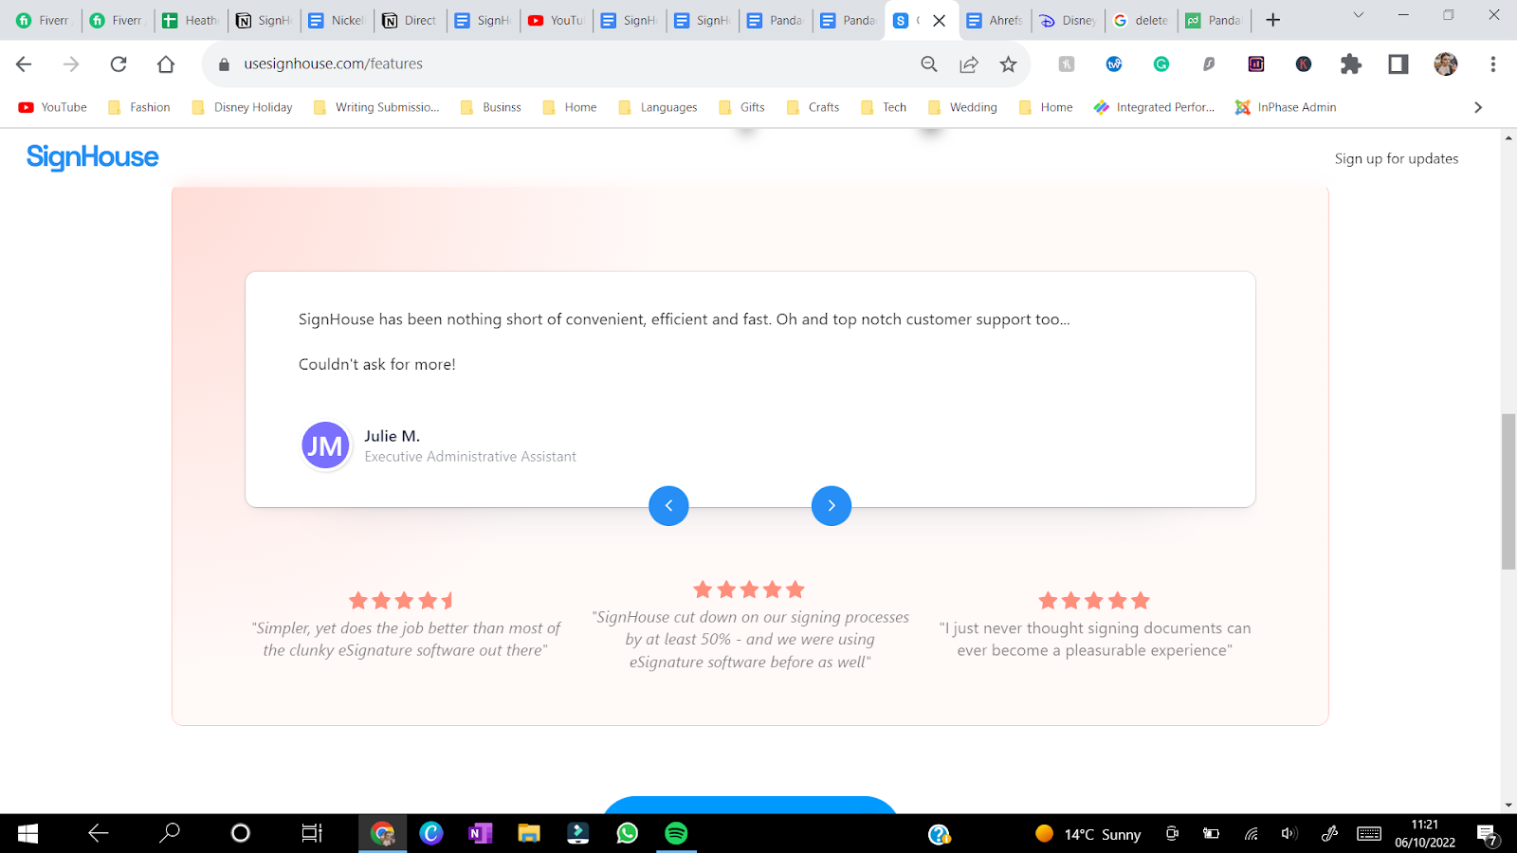Screen dimensions: 1517x853
Task: Open Cortana from the taskbar
Action: pyautogui.click(x=241, y=833)
